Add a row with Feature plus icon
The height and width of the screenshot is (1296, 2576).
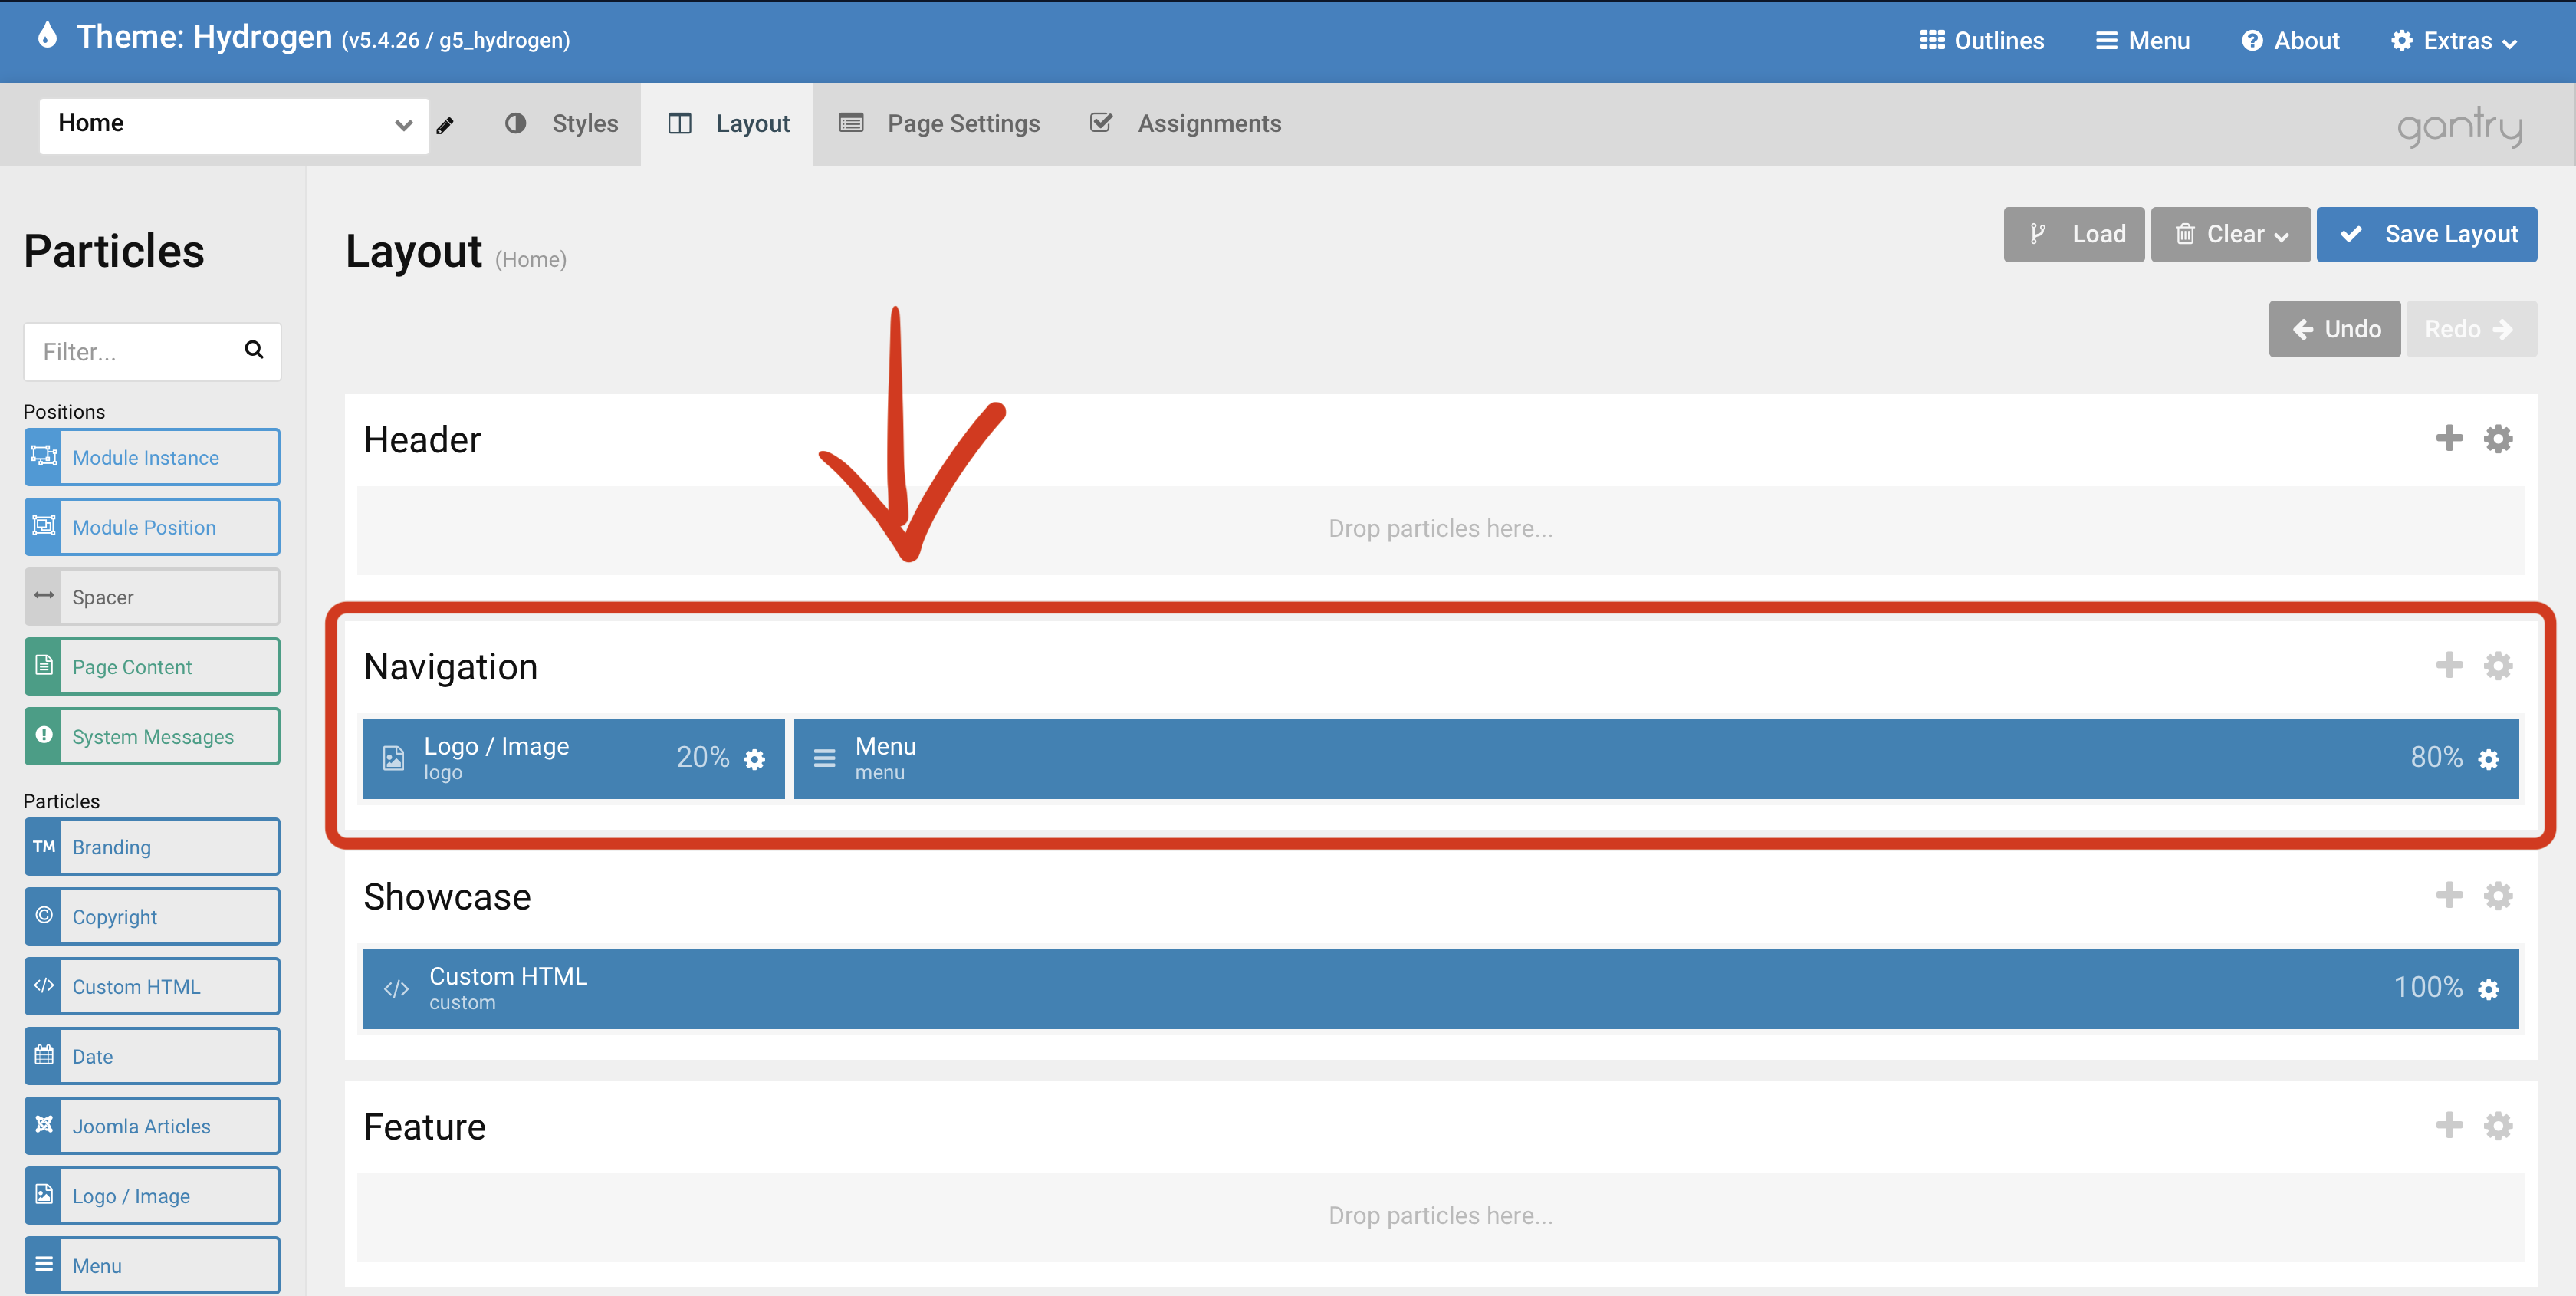click(x=2449, y=1125)
